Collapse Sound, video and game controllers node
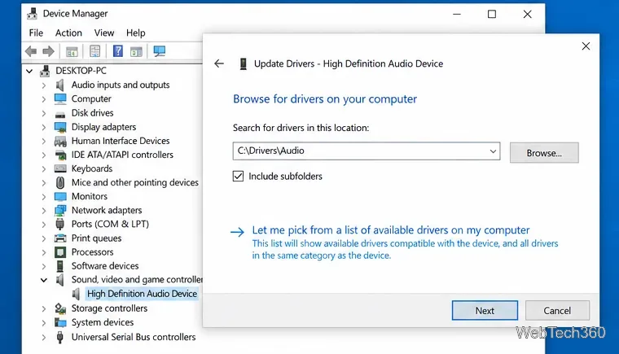The image size is (619, 354). 44,280
